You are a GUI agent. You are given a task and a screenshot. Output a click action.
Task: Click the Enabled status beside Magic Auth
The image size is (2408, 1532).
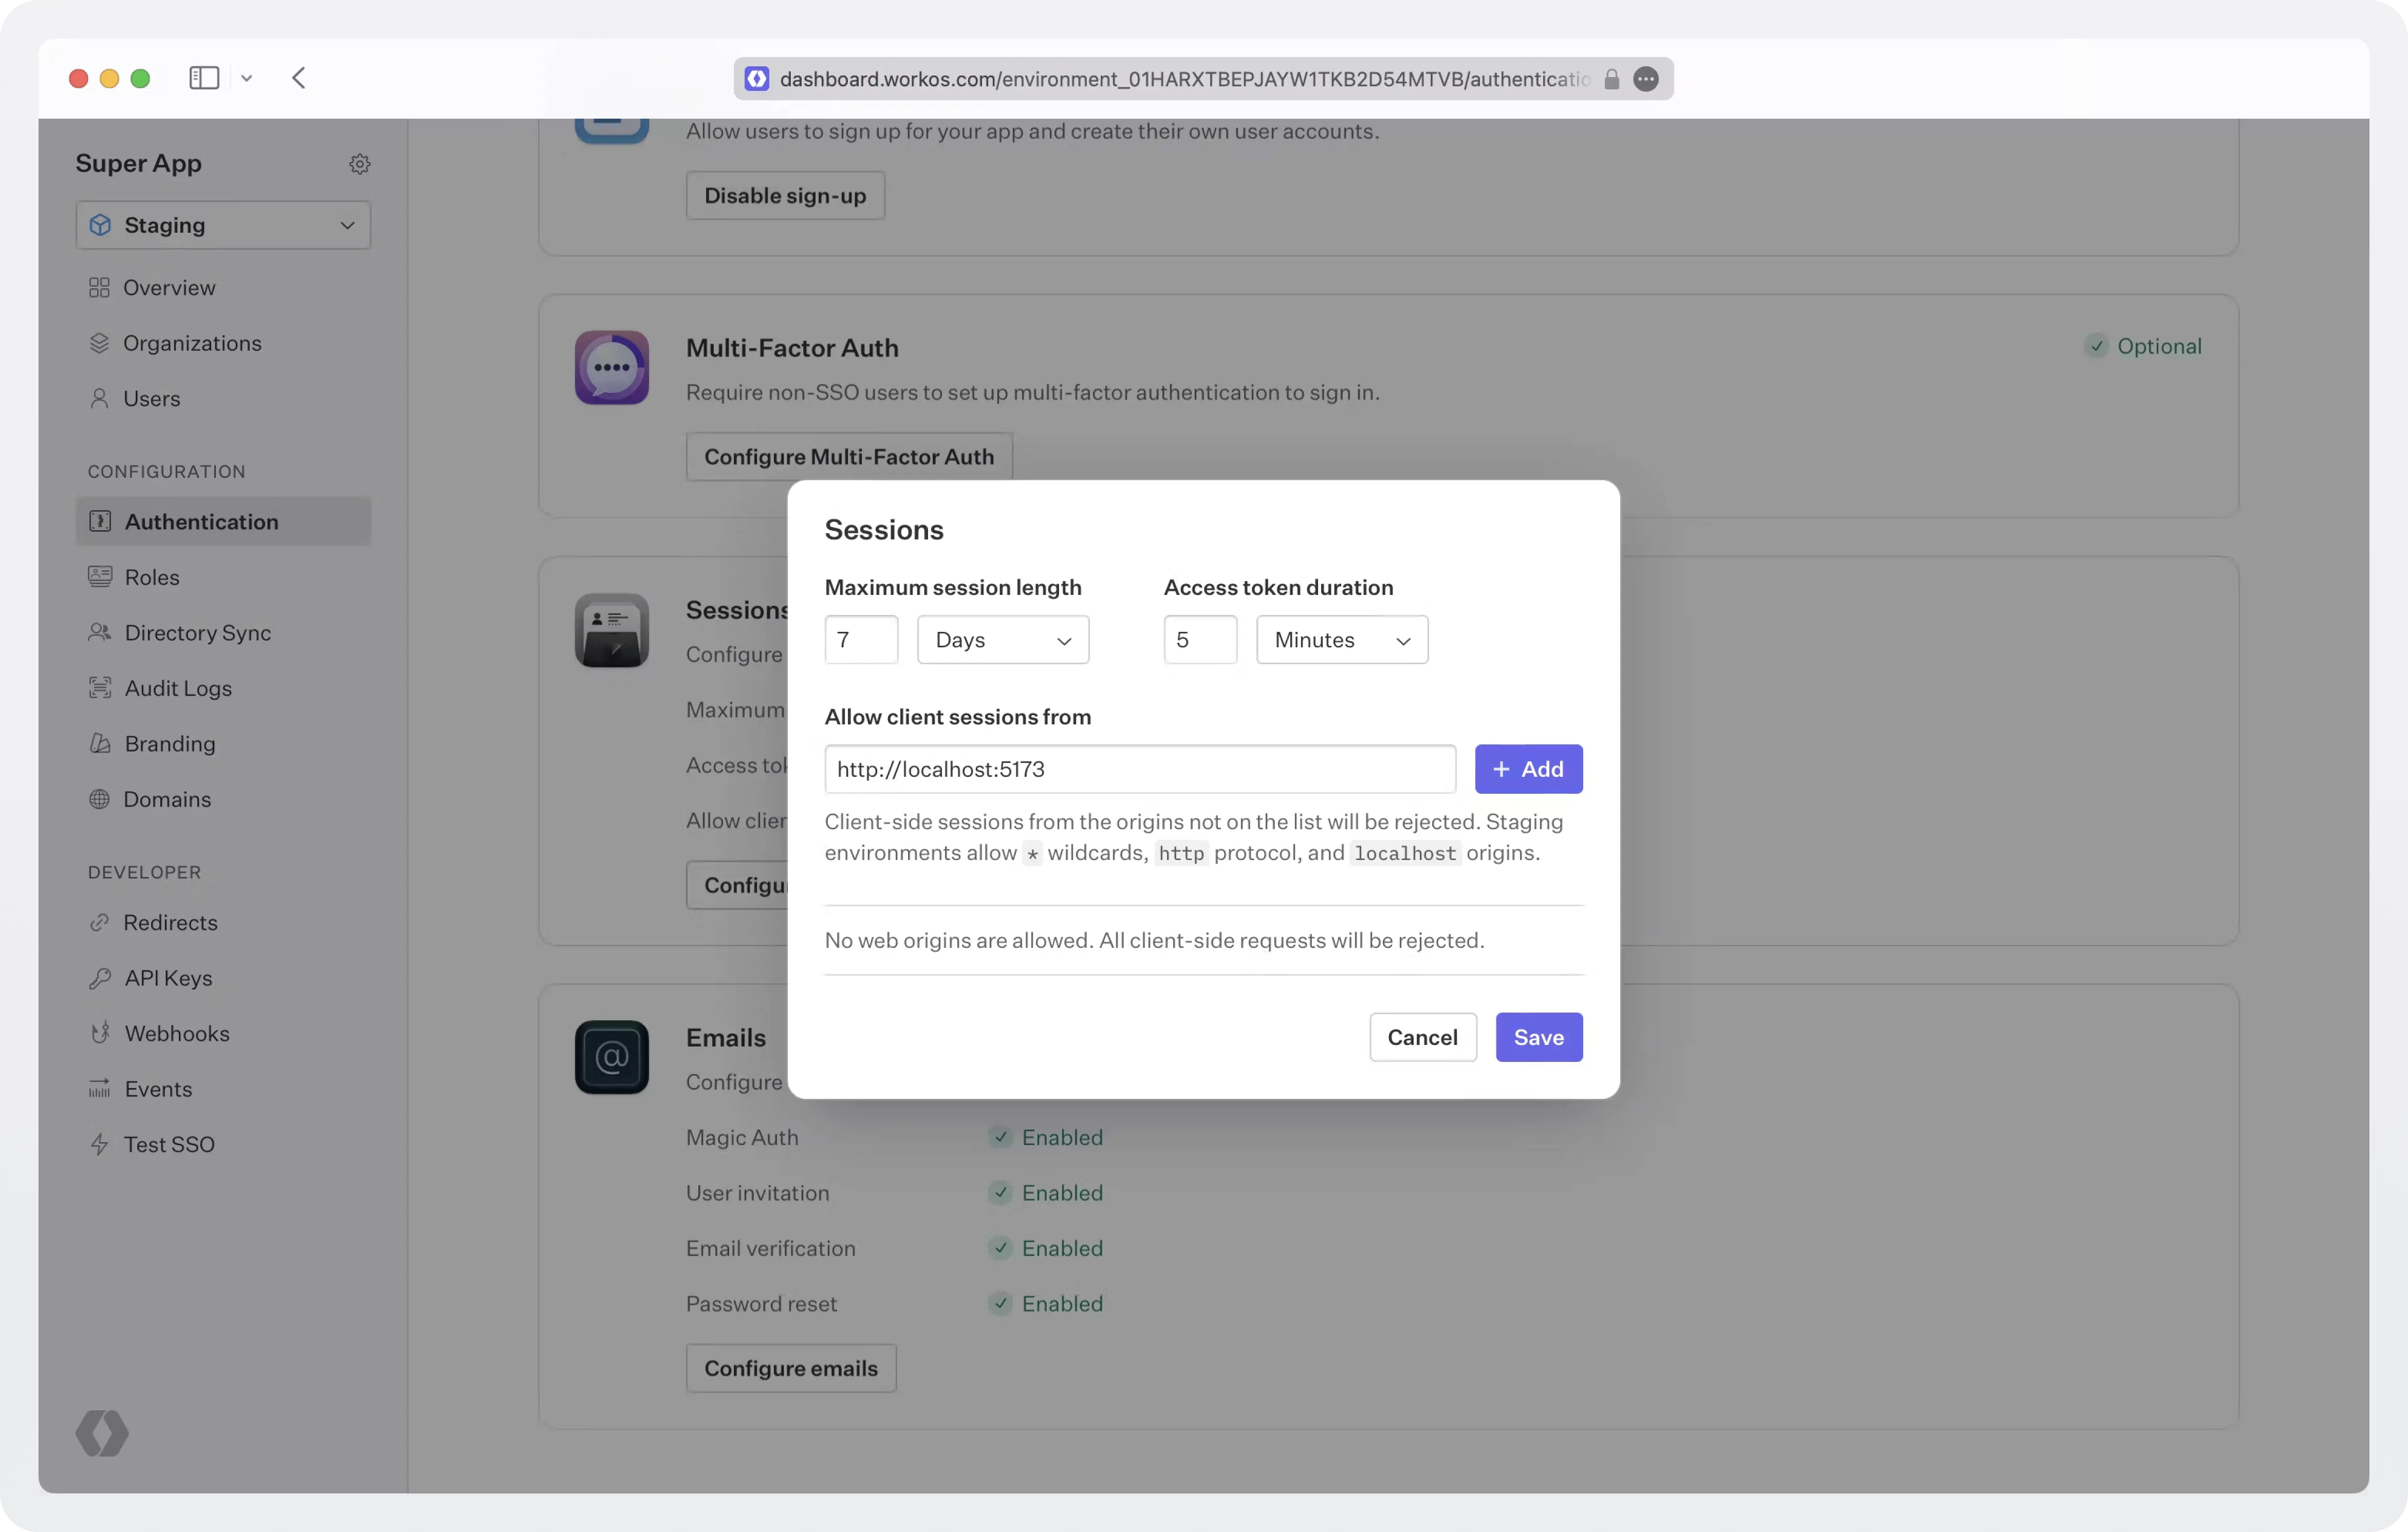click(1046, 1137)
